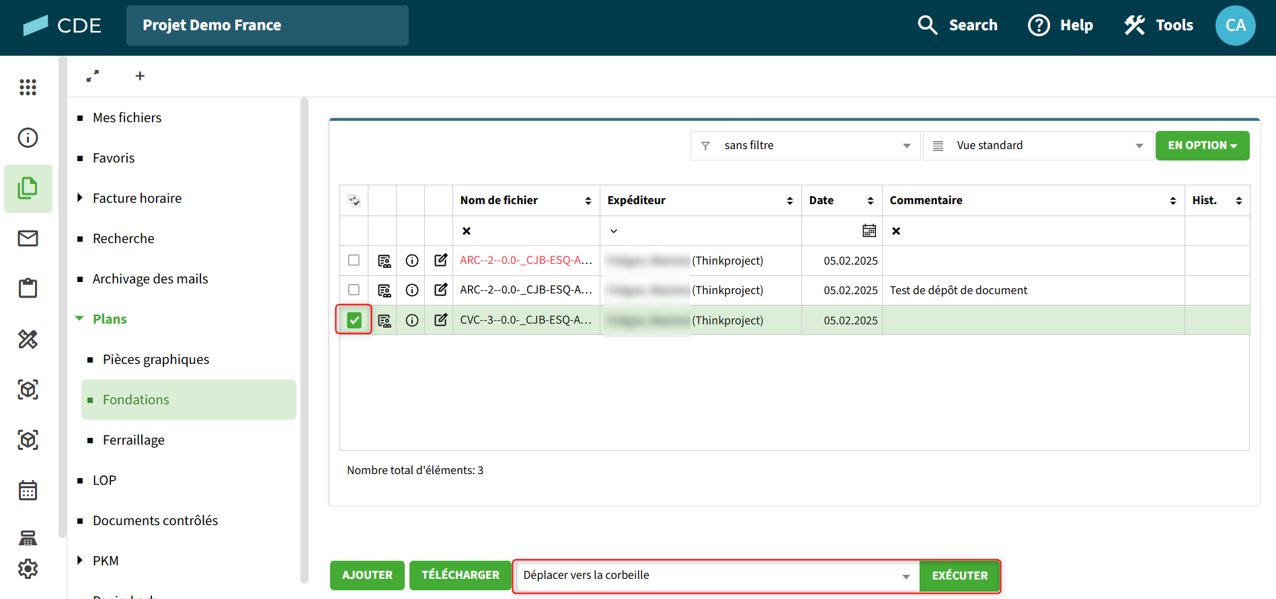
Task: Select Pièces graphiques folder
Action: pyautogui.click(x=156, y=359)
